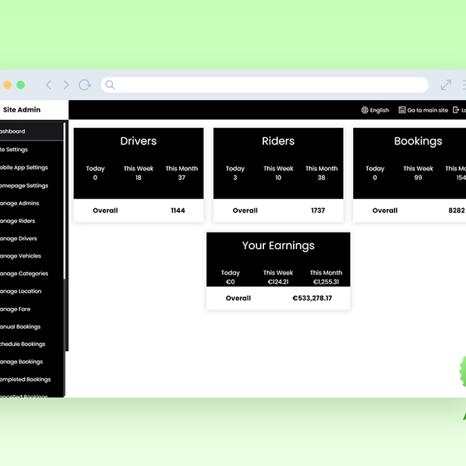Image resolution: width=466 pixels, height=466 pixels.
Task: Click the Drivers card heading
Action: (x=138, y=141)
